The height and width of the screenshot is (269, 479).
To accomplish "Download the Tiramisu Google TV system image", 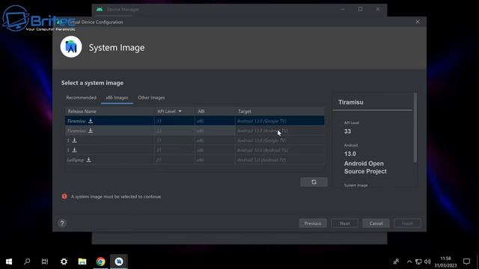I will click(x=91, y=121).
